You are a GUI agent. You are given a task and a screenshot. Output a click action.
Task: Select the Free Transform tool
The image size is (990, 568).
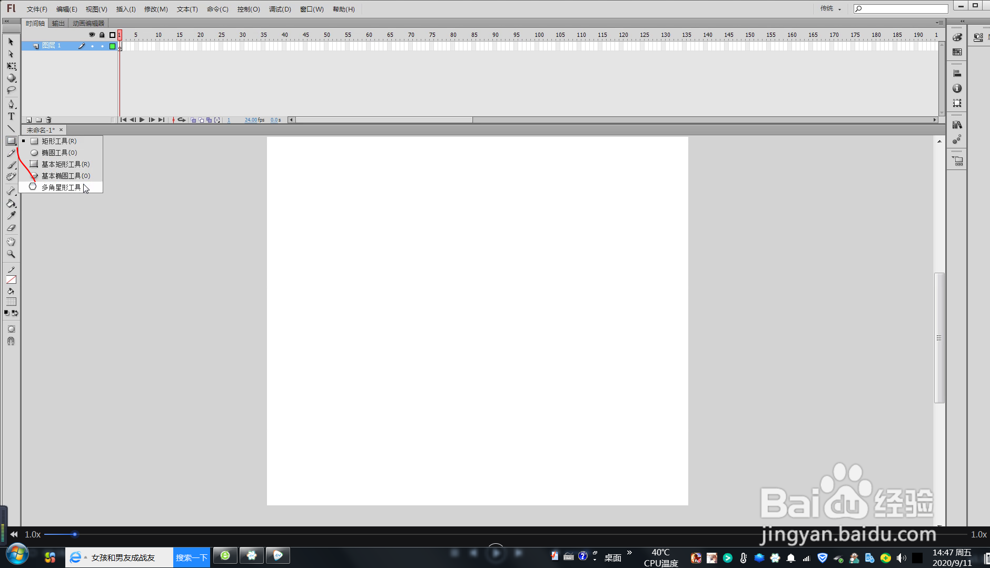pos(11,66)
